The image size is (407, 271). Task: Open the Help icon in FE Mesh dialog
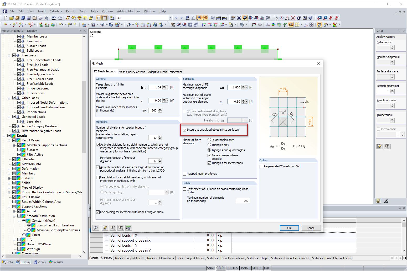tap(96, 228)
